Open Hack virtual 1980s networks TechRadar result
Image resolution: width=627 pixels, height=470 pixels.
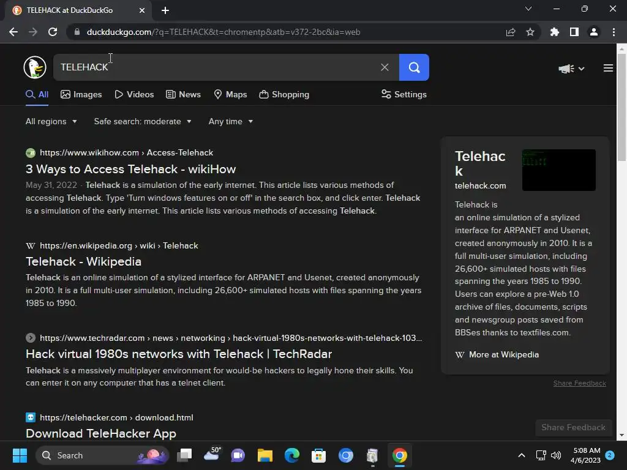coord(179,354)
